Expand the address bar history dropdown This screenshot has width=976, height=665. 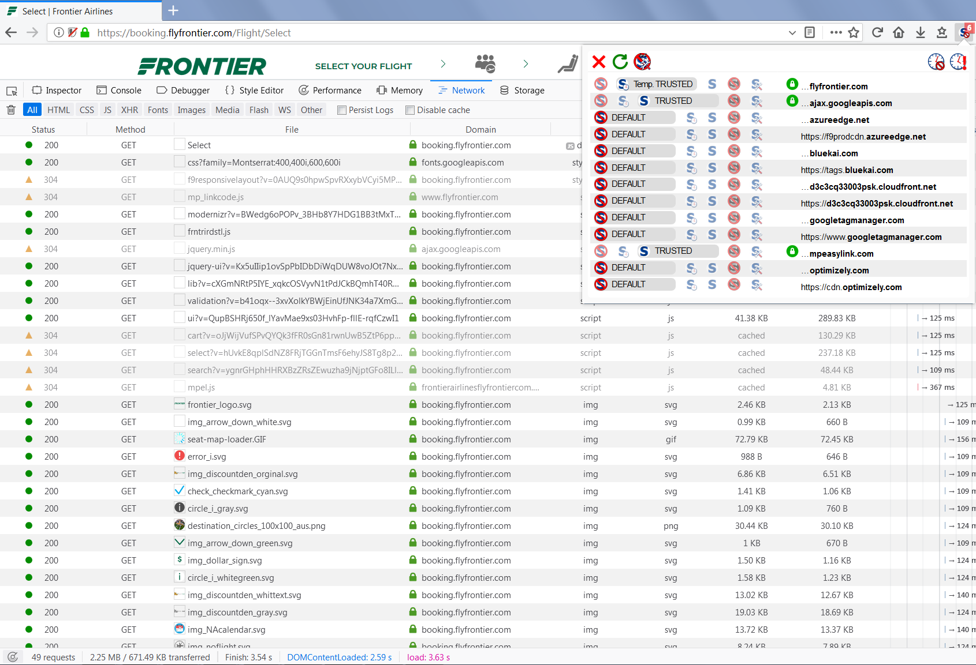[x=792, y=33]
